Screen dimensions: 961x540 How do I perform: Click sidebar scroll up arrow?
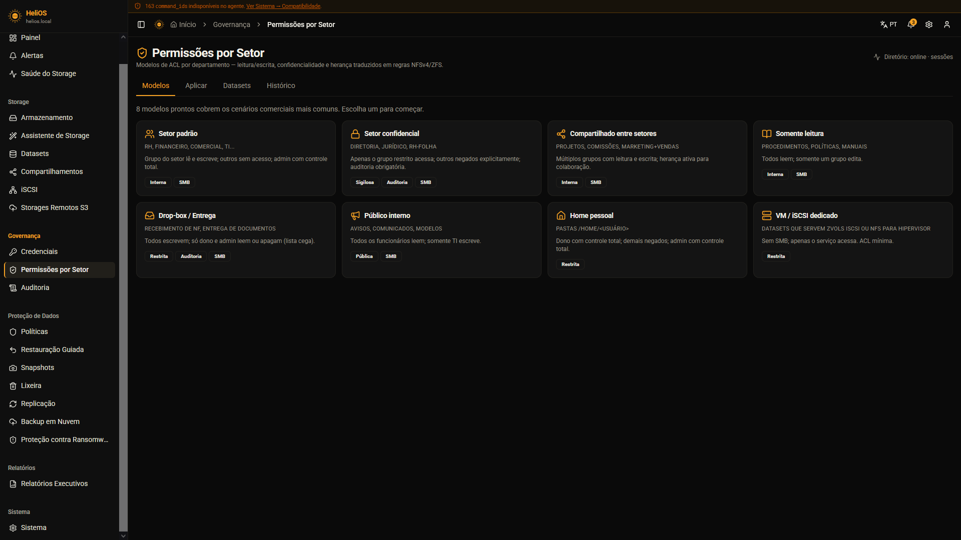pyautogui.click(x=123, y=37)
